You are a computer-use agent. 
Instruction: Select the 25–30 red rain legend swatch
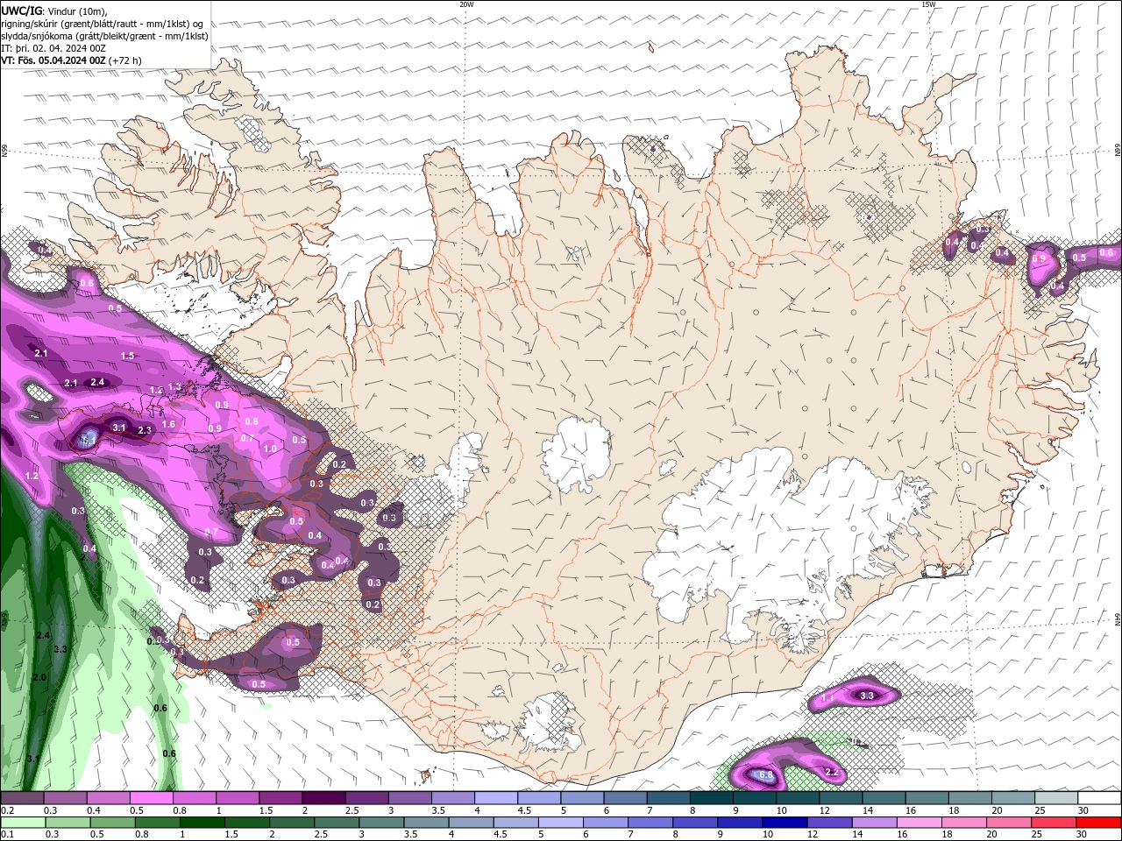[1055, 823]
